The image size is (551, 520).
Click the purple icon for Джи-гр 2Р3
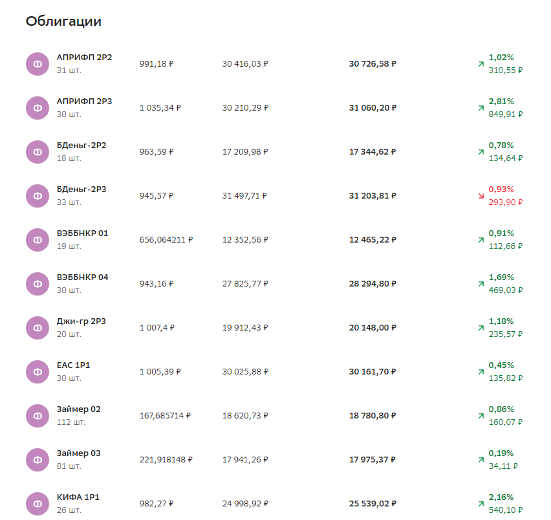(38, 327)
